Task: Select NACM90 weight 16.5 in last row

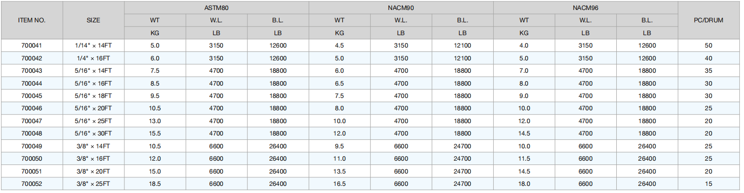Action: click(x=339, y=183)
